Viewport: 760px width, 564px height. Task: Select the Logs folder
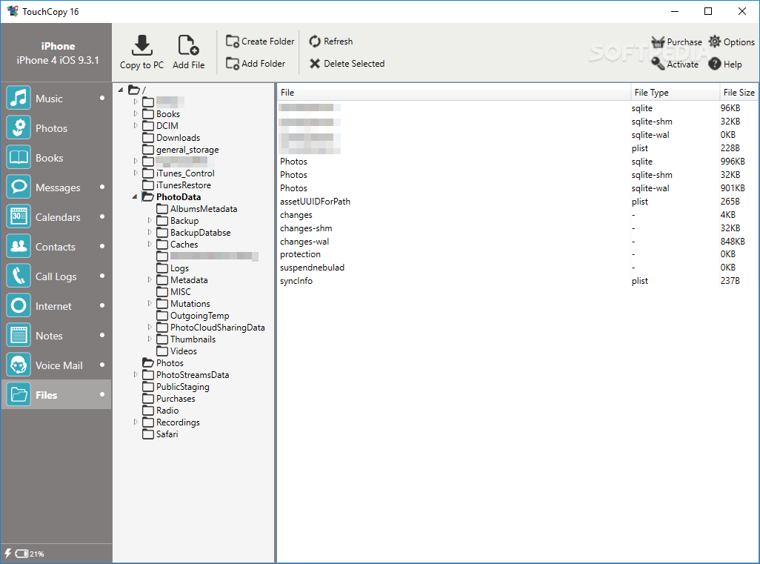click(x=173, y=268)
